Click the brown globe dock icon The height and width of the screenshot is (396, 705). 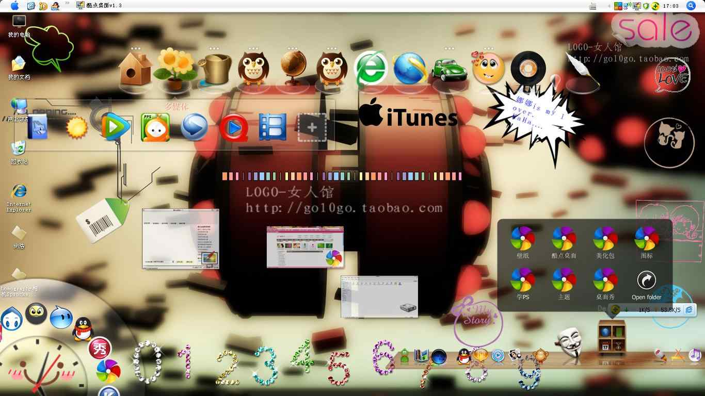(293, 68)
